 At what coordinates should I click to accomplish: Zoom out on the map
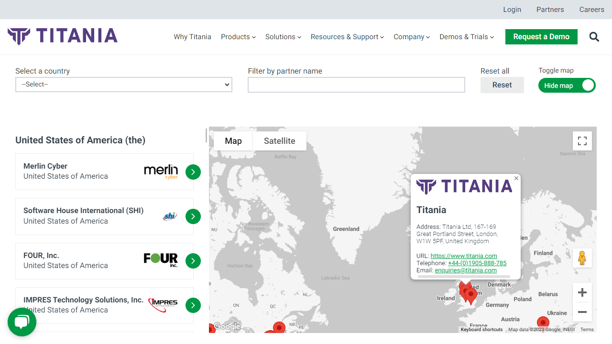point(582,312)
